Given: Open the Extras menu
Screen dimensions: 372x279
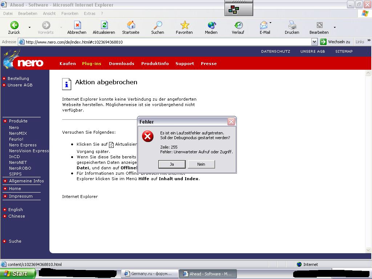Looking at the screenshot, I should [x=89, y=13].
